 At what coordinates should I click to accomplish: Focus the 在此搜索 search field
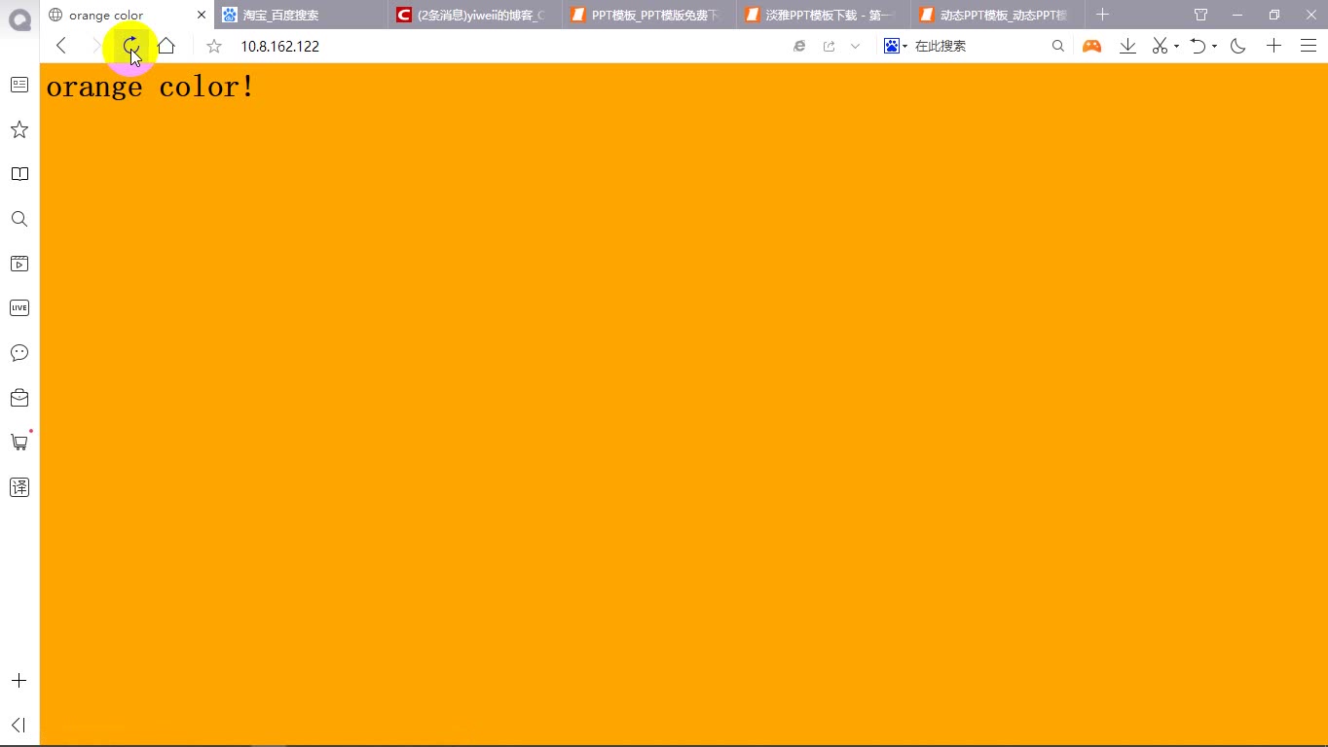(x=978, y=46)
